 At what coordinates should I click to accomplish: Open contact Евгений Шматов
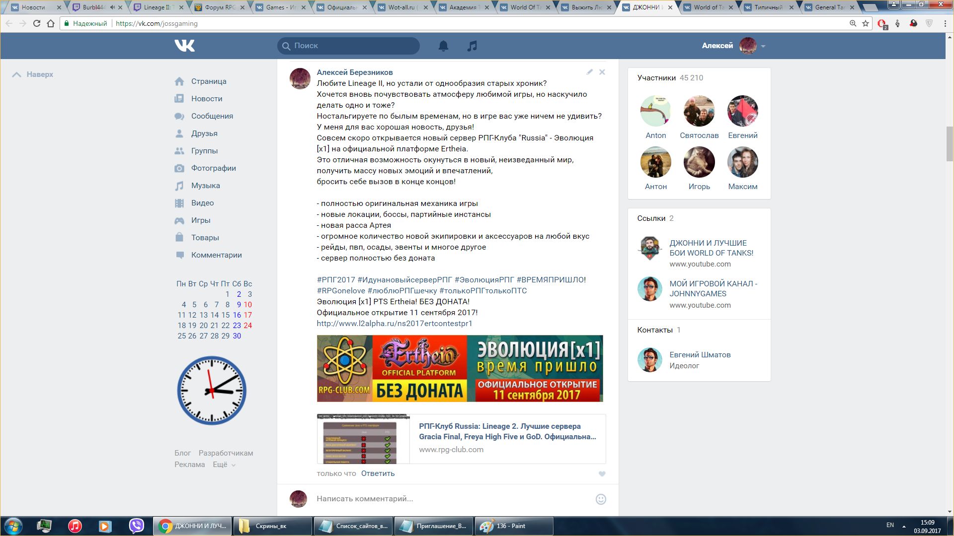700,355
